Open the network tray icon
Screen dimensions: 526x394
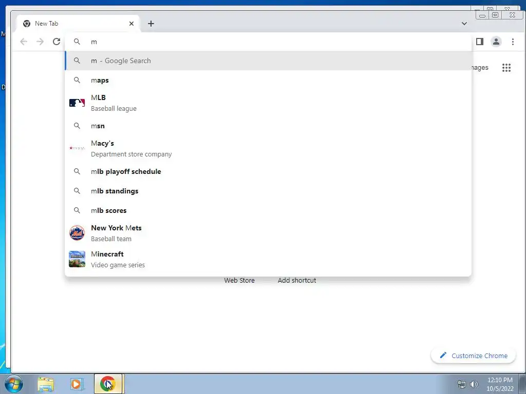[x=462, y=384]
